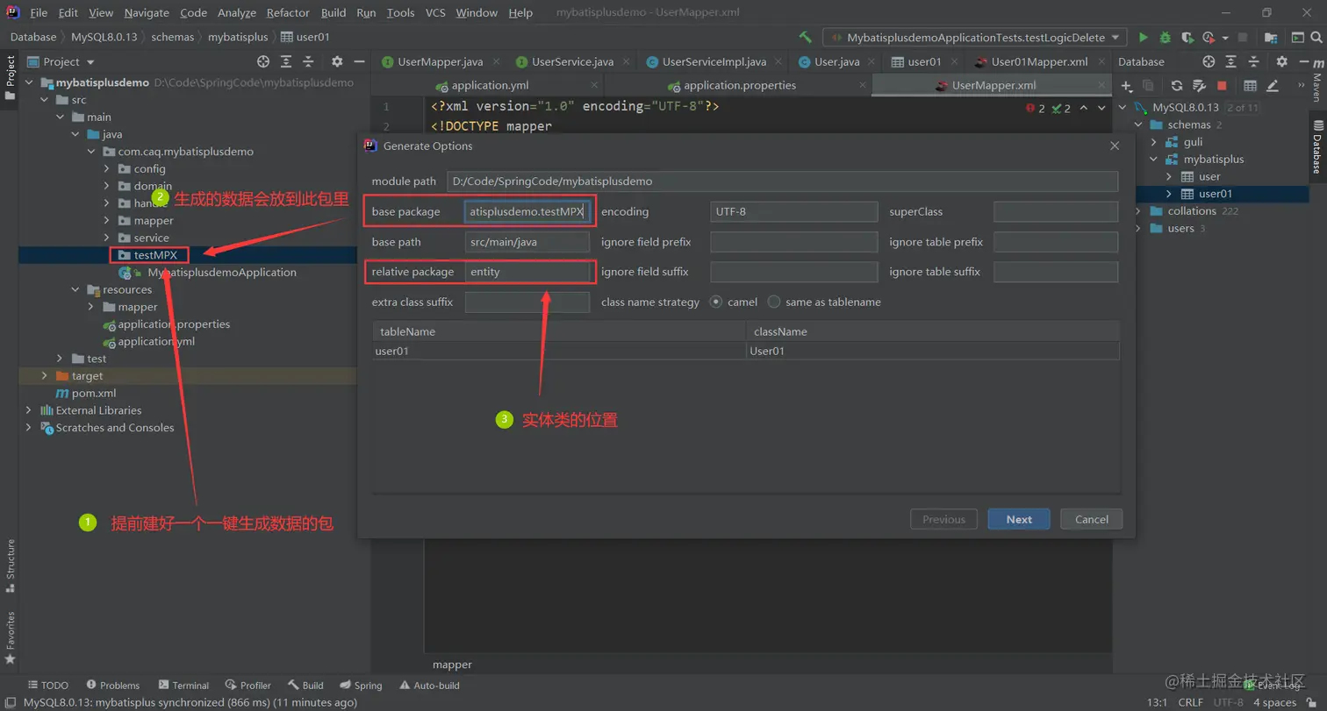Image resolution: width=1327 pixels, height=711 pixels.
Task: Click the encoding field showing UTF-8
Action: (793, 211)
